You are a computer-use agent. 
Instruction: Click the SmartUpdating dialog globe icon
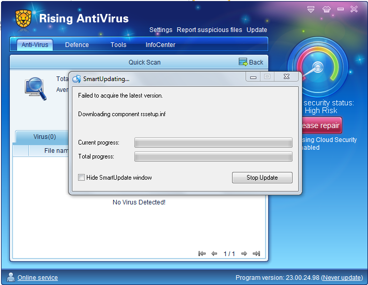(x=76, y=79)
